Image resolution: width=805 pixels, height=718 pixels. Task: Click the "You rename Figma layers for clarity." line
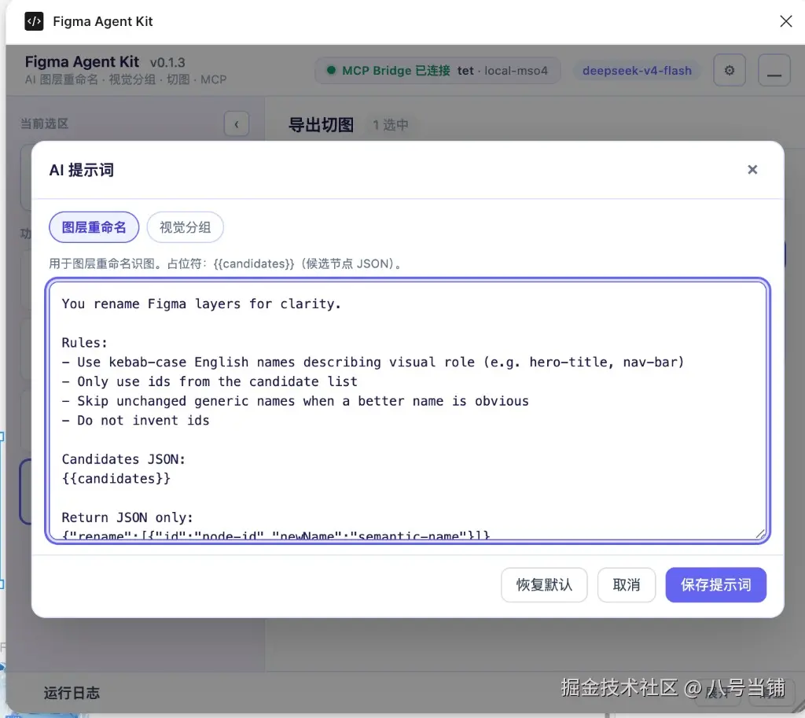201,304
